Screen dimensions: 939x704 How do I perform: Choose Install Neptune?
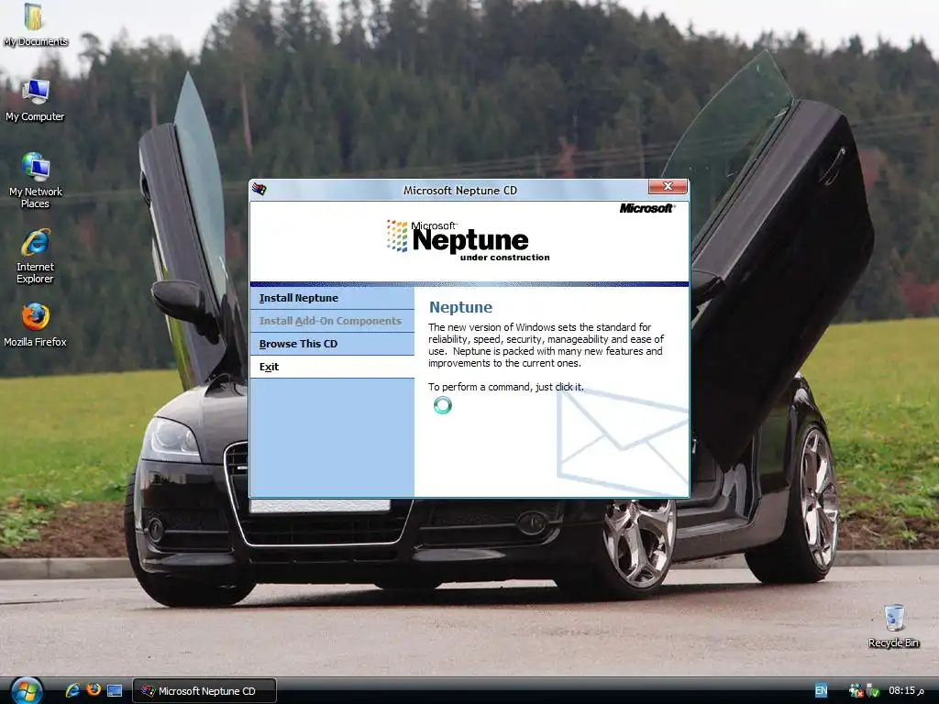(x=332, y=298)
